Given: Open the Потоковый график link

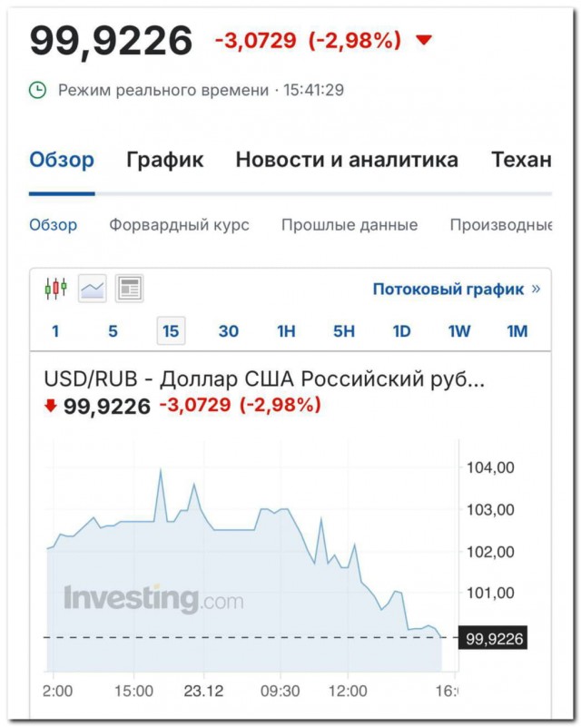Looking at the screenshot, I should [448, 290].
